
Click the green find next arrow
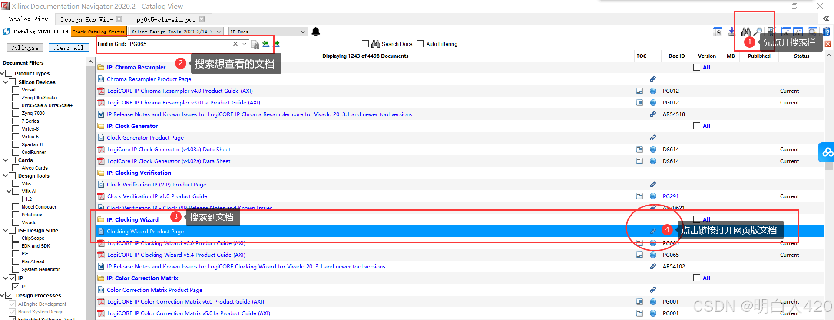(x=276, y=44)
